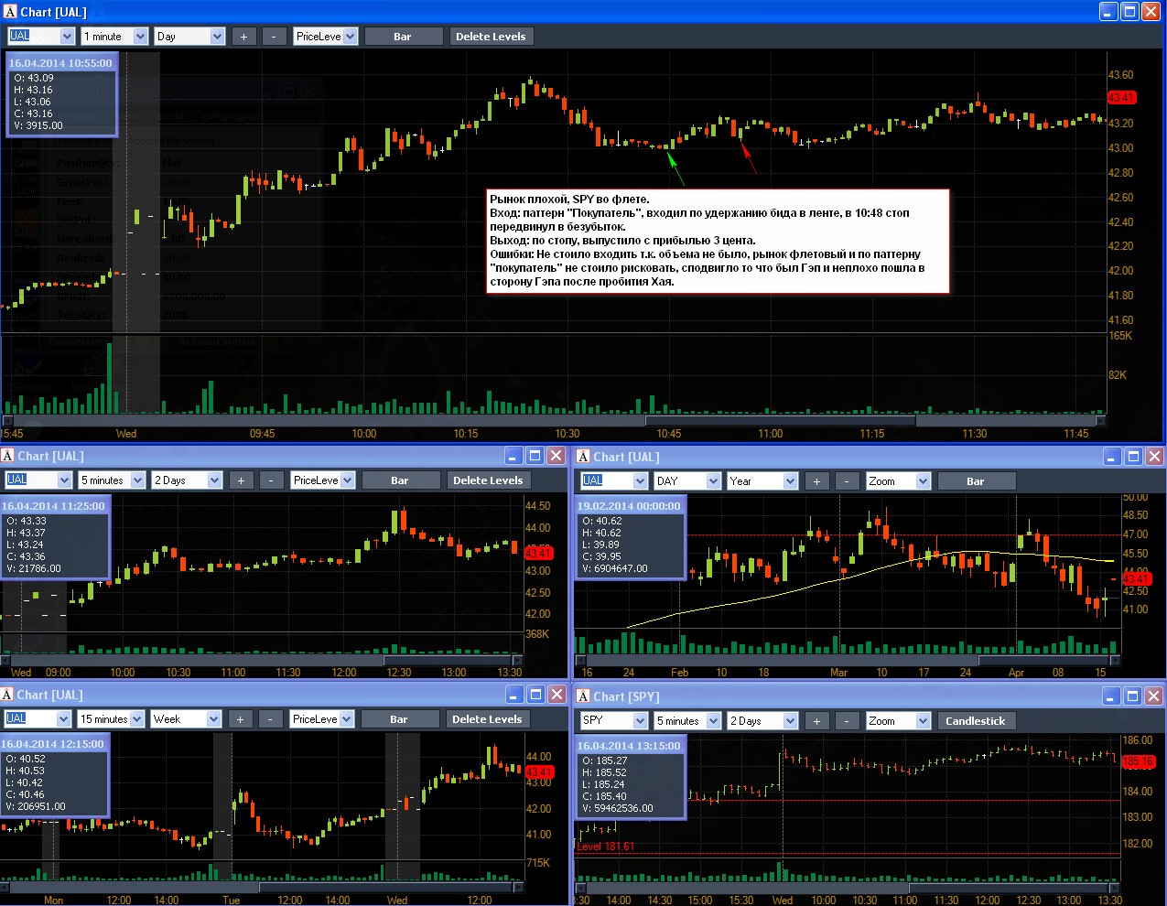Open the Year range dropdown in the DAY chart
The height and width of the screenshot is (906, 1167).
coord(763,481)
